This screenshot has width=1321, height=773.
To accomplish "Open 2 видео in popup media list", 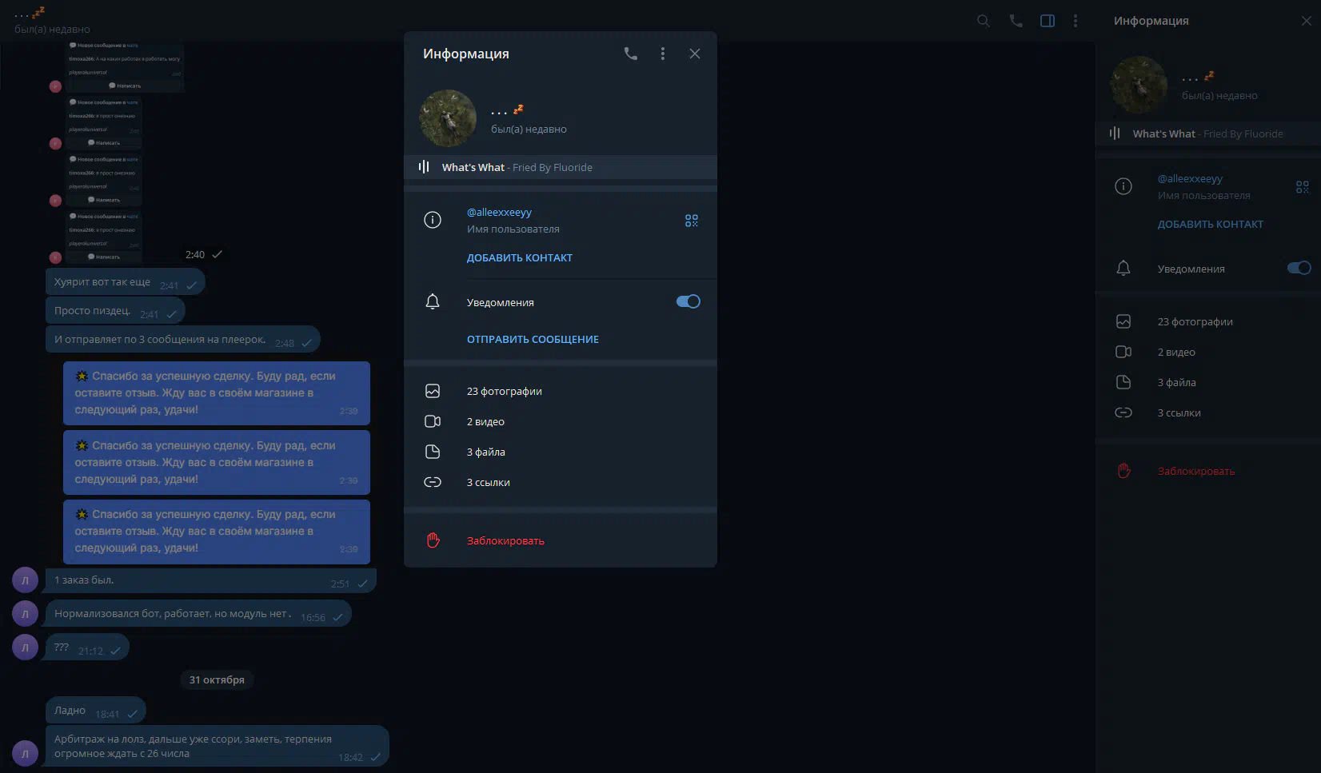I will click(x=485, y=422).
